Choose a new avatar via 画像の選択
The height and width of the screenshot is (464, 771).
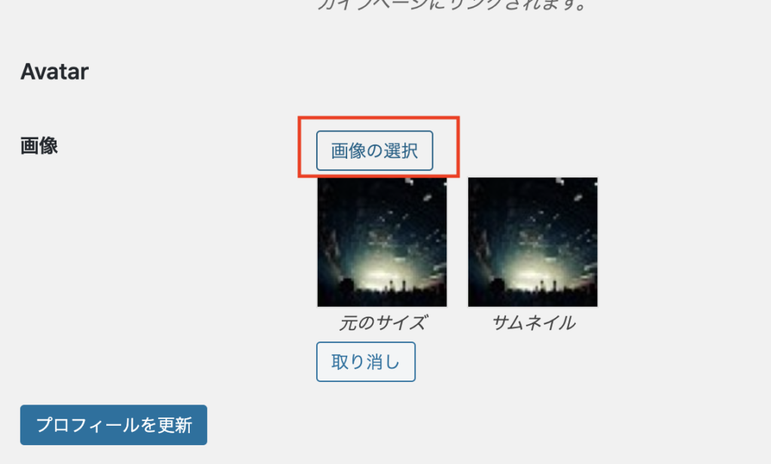(x=374, y=150)
